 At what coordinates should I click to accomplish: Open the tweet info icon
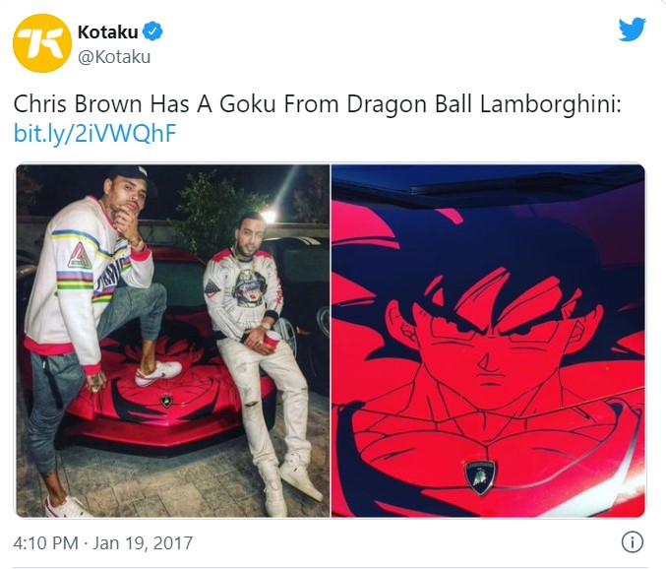click(x=632, y=542)
